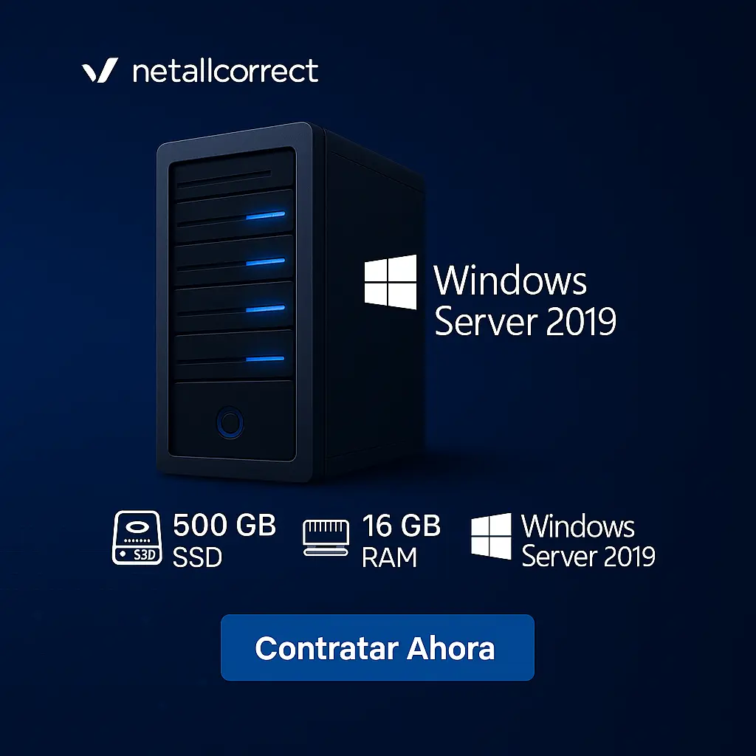
Task: Click the bottom blue LED drive bay
Action: pyautogui.click(x=234, y=356)
